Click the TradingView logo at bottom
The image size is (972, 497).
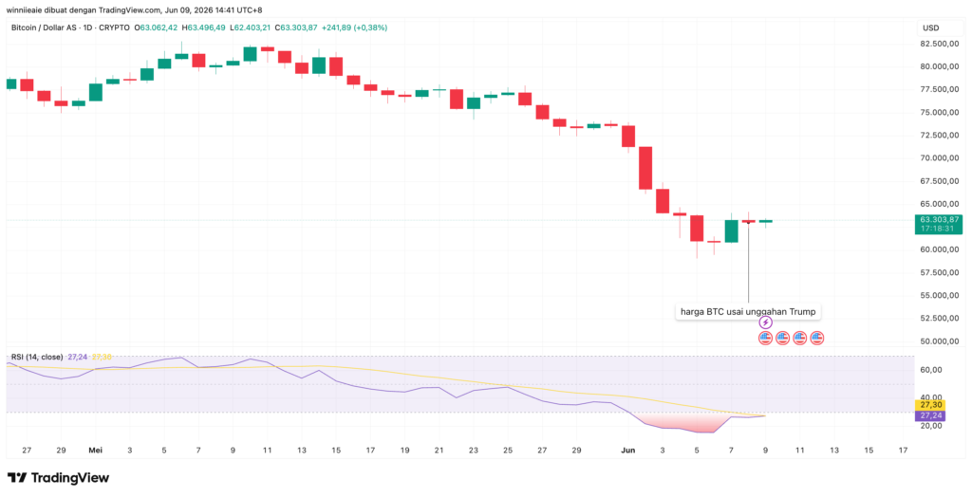coord(58,478)
